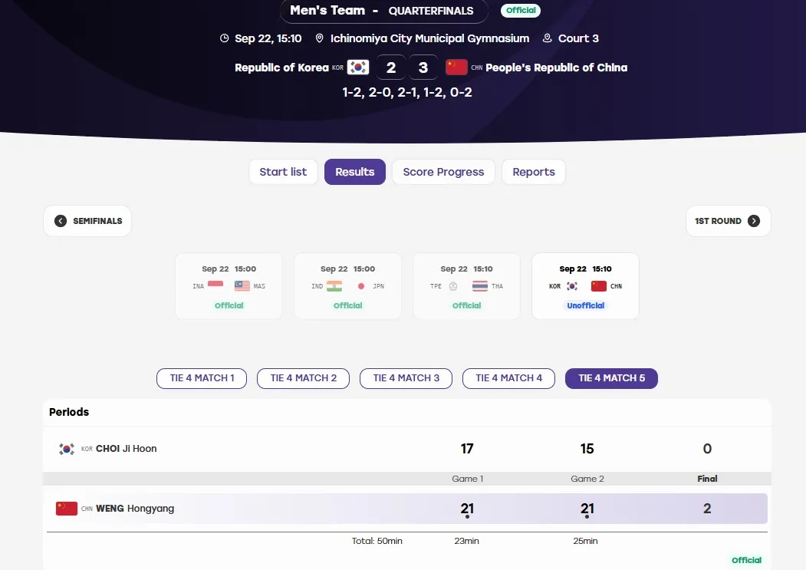Select TIE 4 MATCH 1
This screenshot has height=570, width=806.
pyautogui.click(x=202, y=378)
